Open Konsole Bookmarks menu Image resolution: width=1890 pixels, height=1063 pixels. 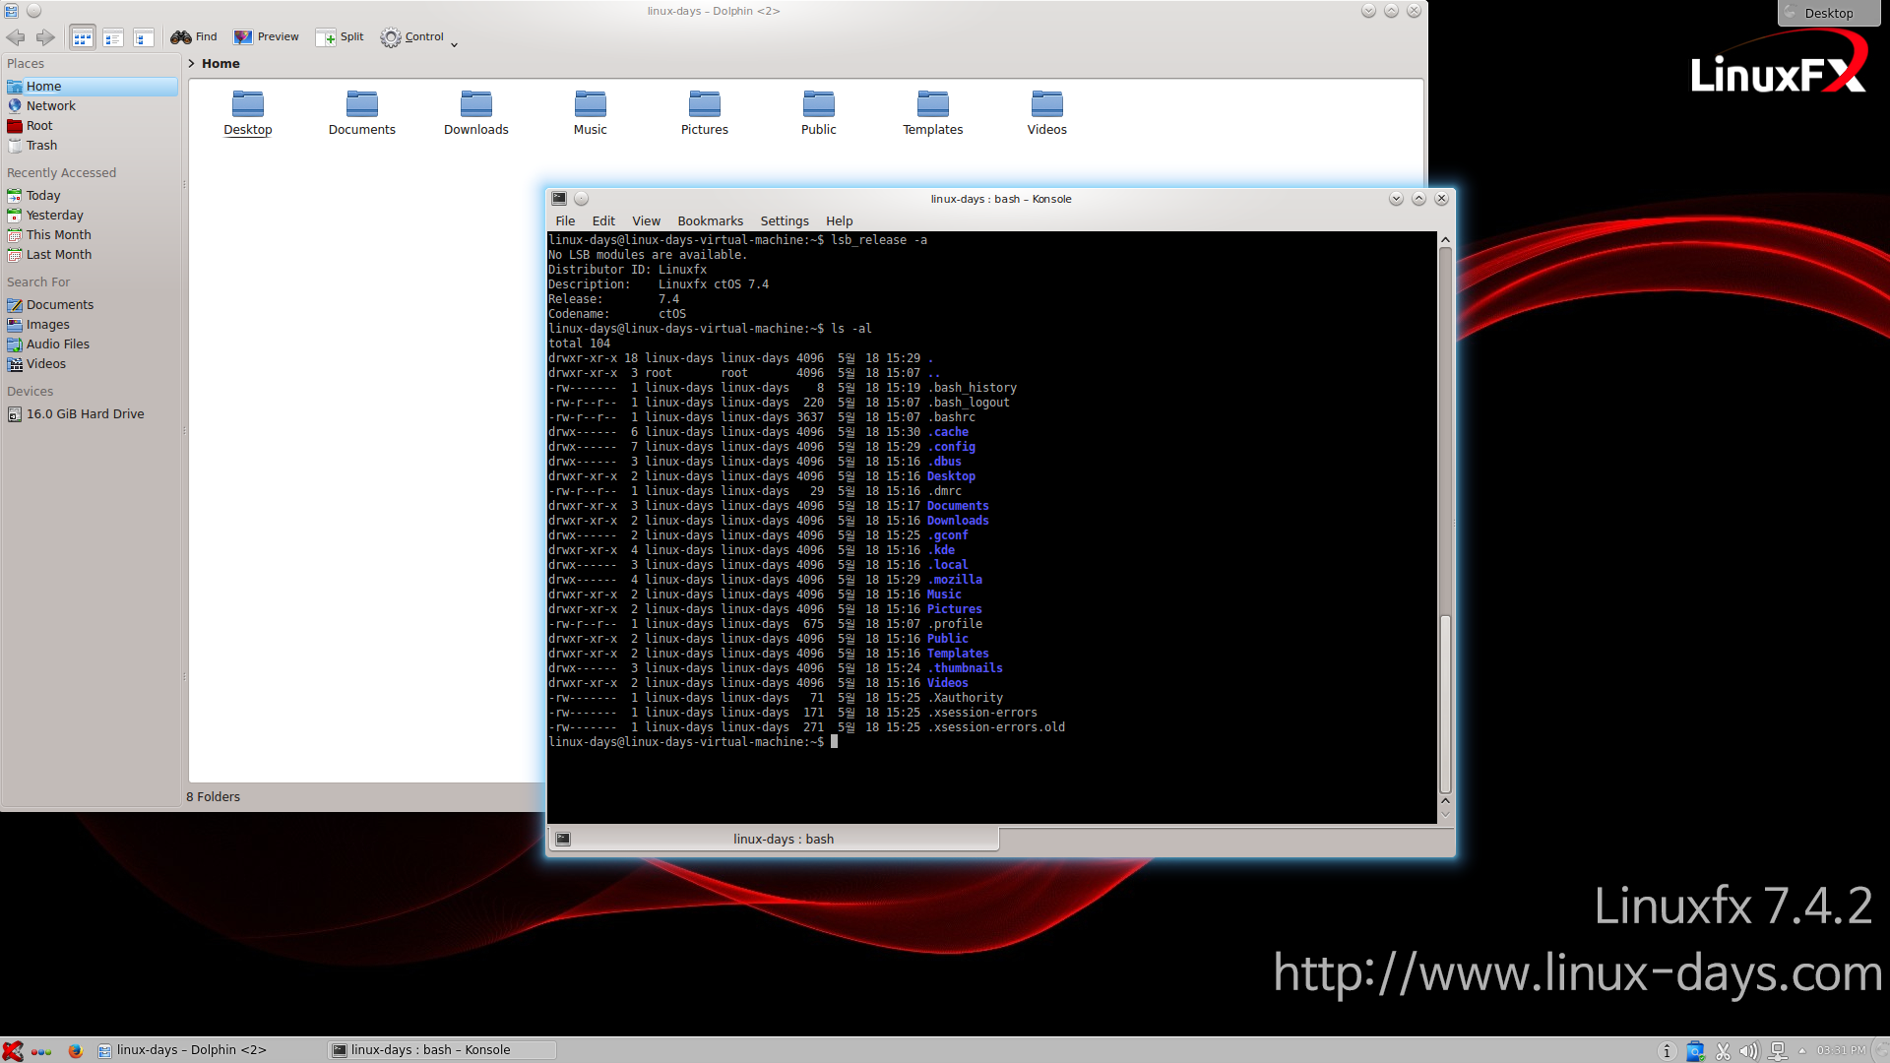[x=710, y=221]
